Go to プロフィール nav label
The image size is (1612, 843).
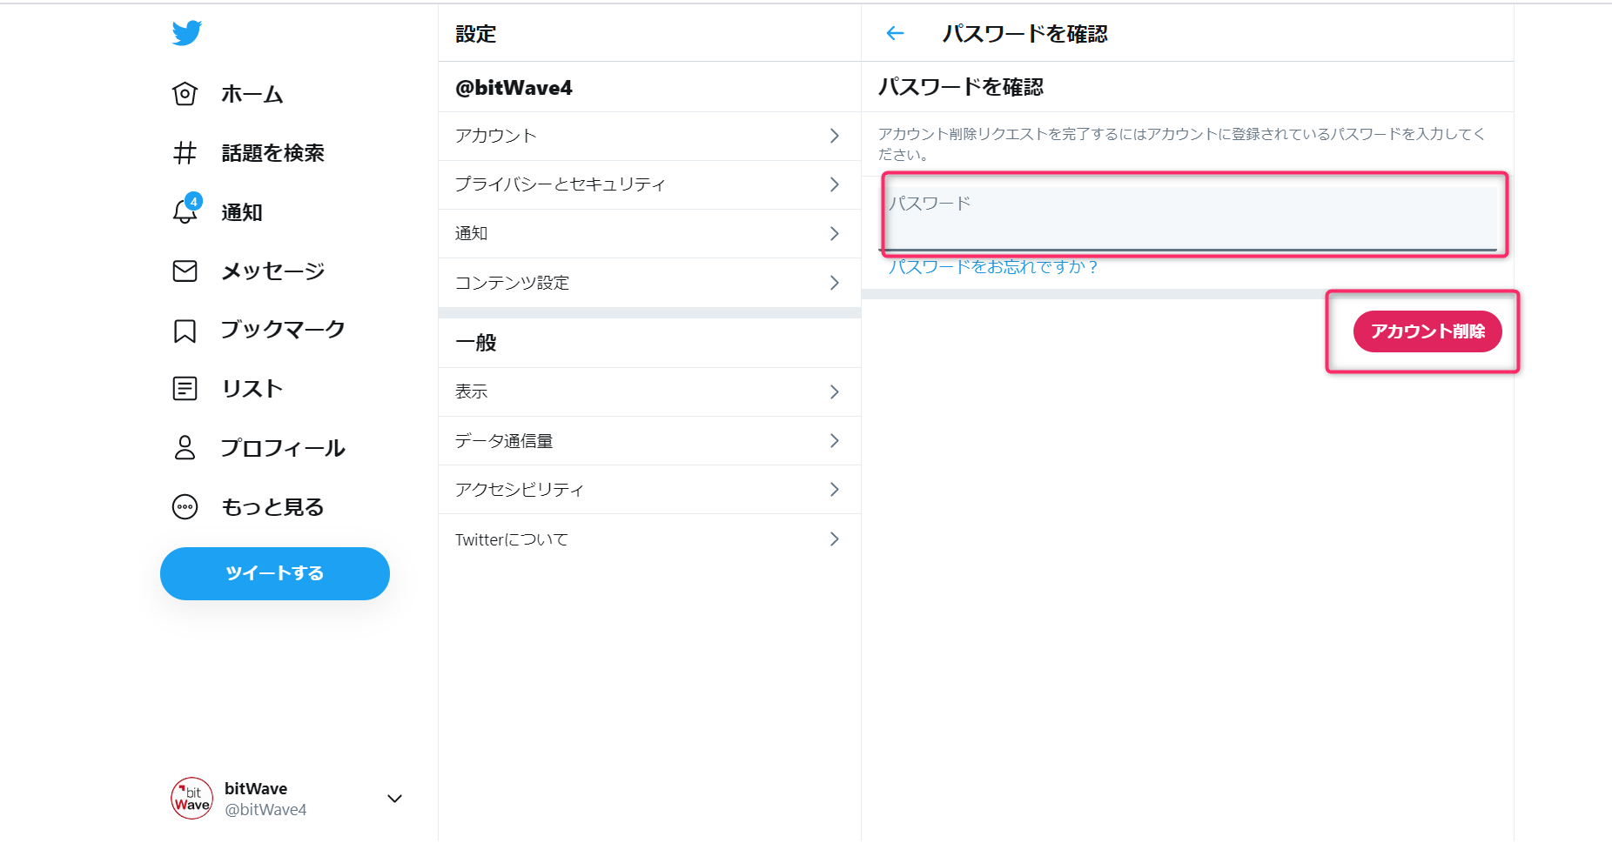point(283,448)
